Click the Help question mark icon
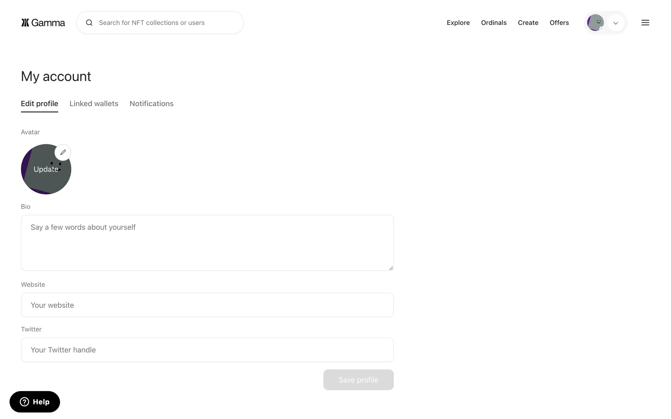 24,402
